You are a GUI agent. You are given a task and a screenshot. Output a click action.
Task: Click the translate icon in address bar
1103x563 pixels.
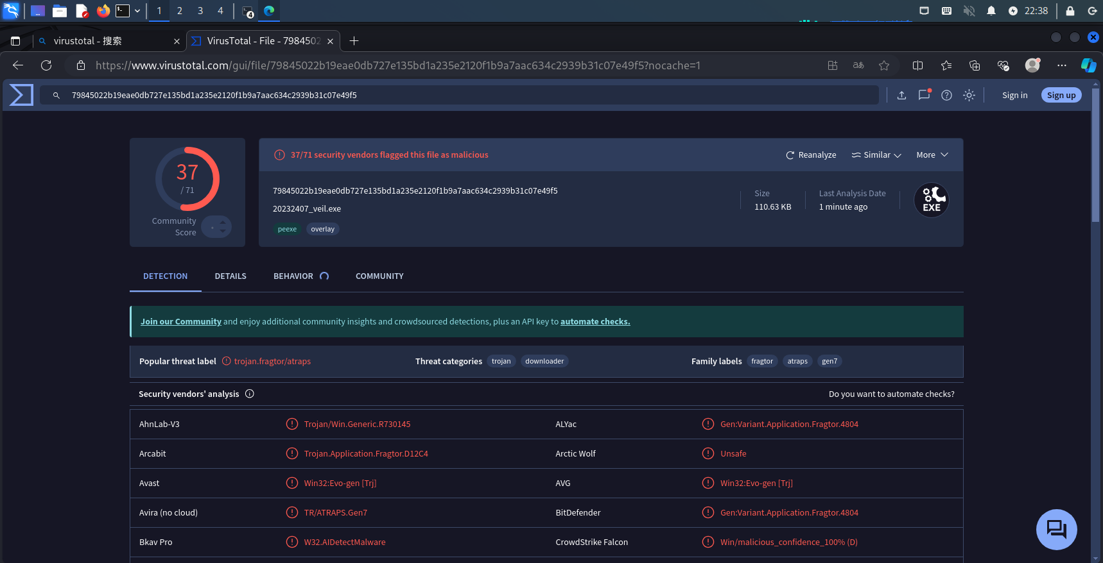click(x=858, y=65)
